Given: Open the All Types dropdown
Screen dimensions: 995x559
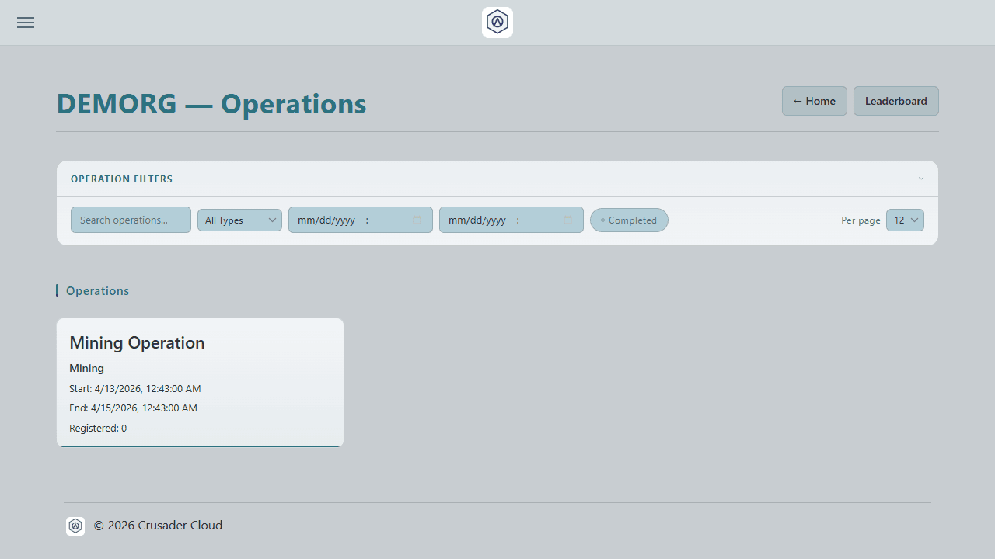Looking at the screenshot, I should [x=239, y=220].
